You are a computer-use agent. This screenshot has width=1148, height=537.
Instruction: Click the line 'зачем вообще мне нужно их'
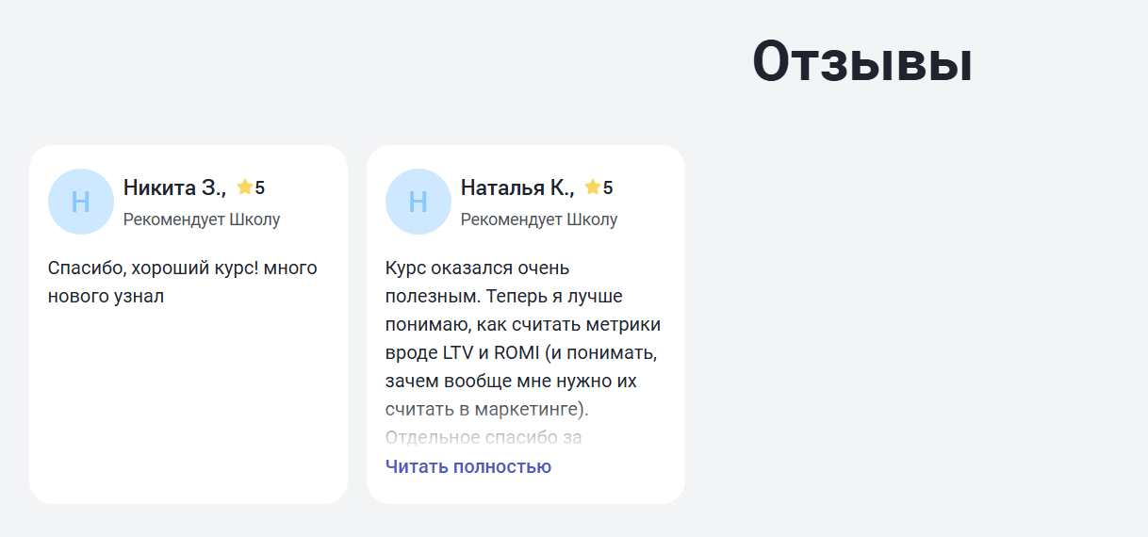click(511, 382)
